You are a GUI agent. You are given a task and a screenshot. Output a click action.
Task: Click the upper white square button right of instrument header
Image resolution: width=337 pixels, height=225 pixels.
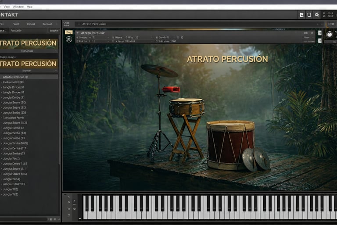(x=320, y=33)
